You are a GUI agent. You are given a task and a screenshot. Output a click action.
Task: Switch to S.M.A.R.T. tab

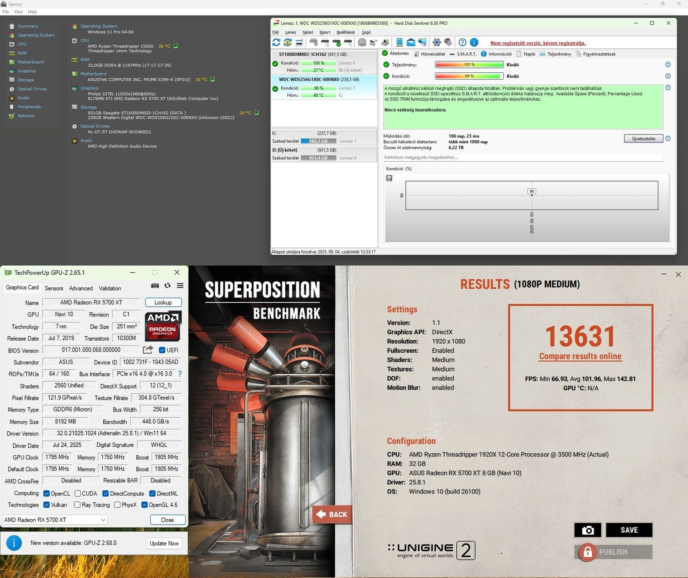(463, 54)
